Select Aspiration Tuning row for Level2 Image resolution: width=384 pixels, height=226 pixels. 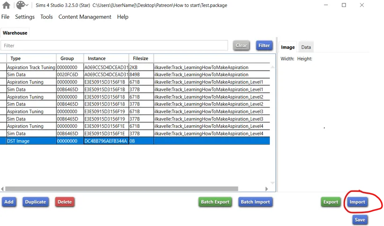135,97
